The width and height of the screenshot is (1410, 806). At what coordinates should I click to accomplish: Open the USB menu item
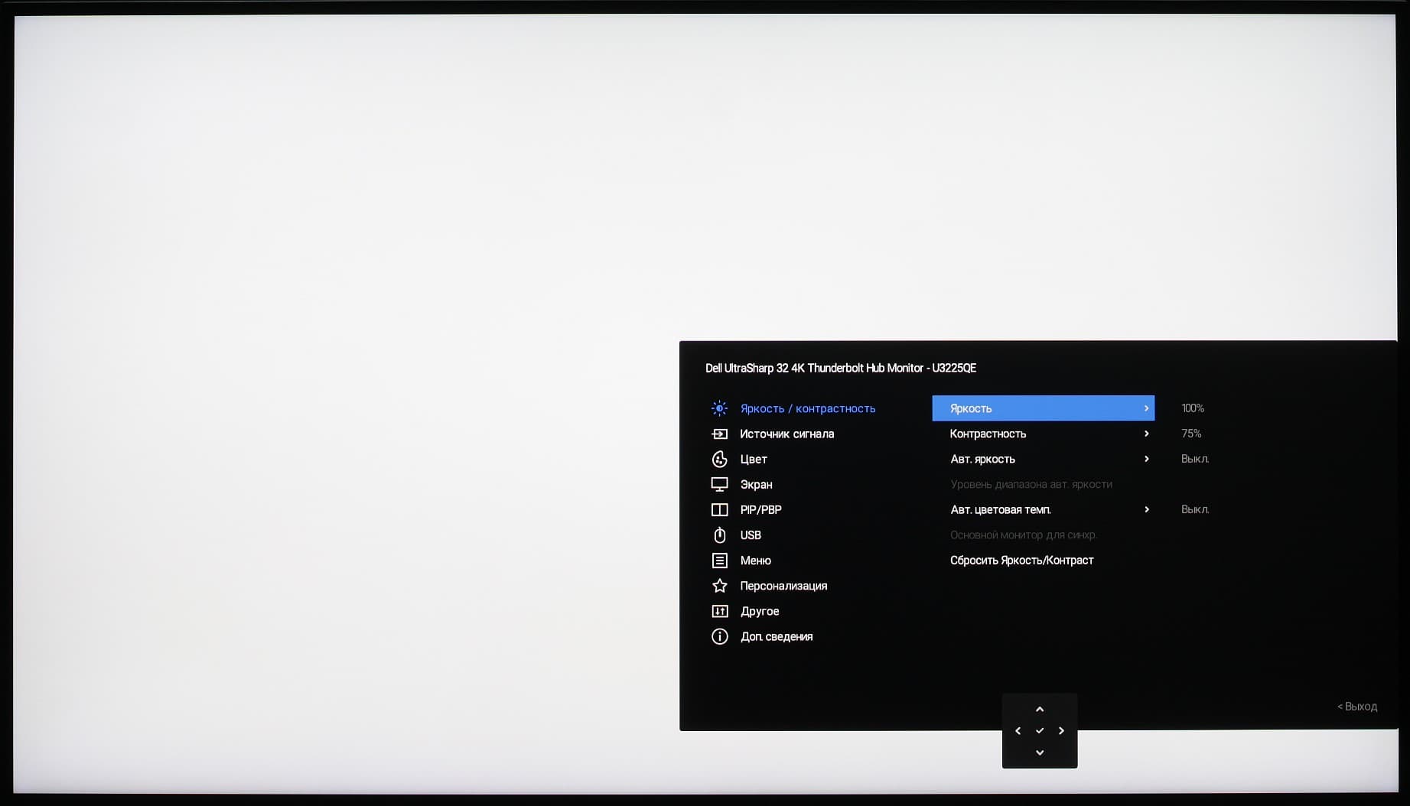click(x=751, y=535)
